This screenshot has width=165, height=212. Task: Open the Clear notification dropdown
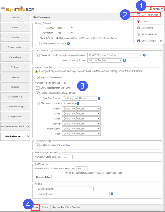[x=81, y=134]
